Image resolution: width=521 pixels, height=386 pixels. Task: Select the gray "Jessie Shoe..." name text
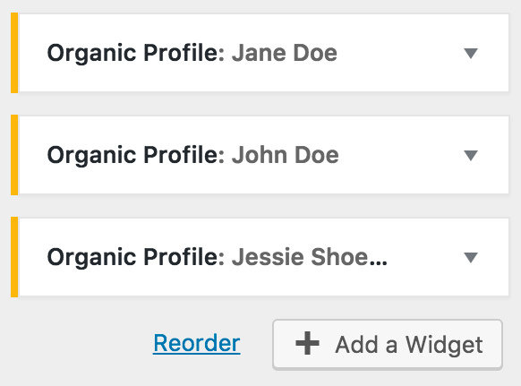(310, 257)
